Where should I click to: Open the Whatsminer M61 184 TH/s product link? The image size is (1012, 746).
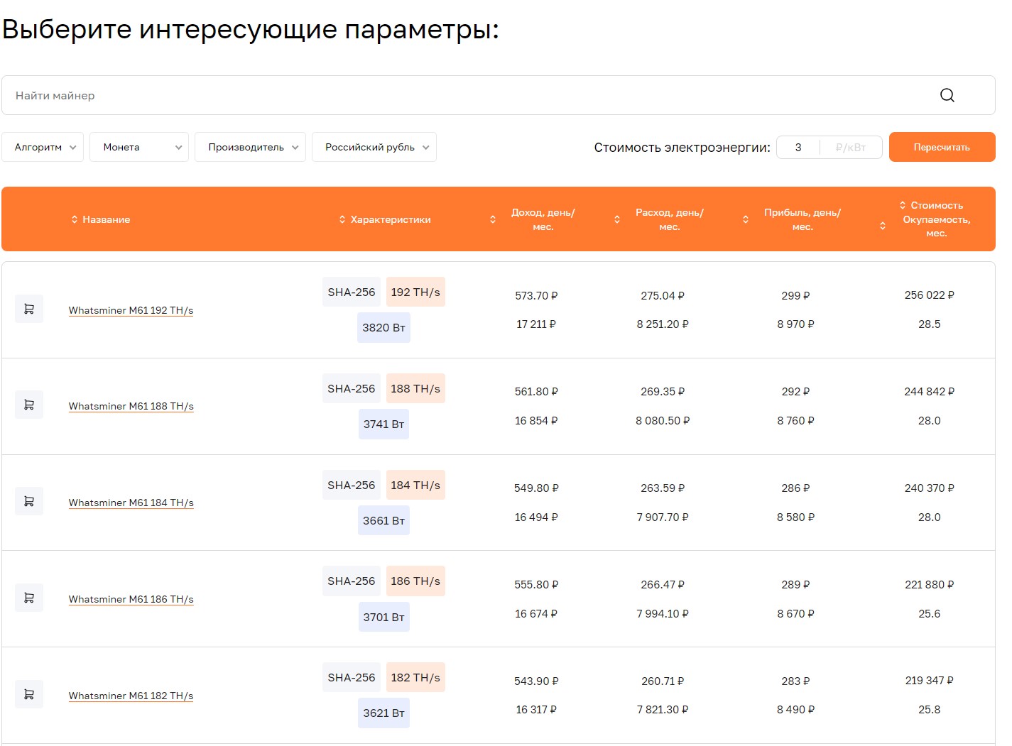point(131,503)
